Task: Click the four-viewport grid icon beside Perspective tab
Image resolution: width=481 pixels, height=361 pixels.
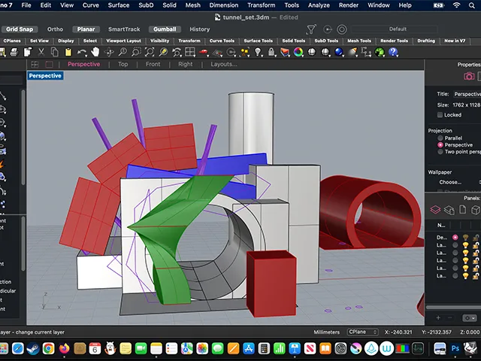Action: [x=35, y=65]
